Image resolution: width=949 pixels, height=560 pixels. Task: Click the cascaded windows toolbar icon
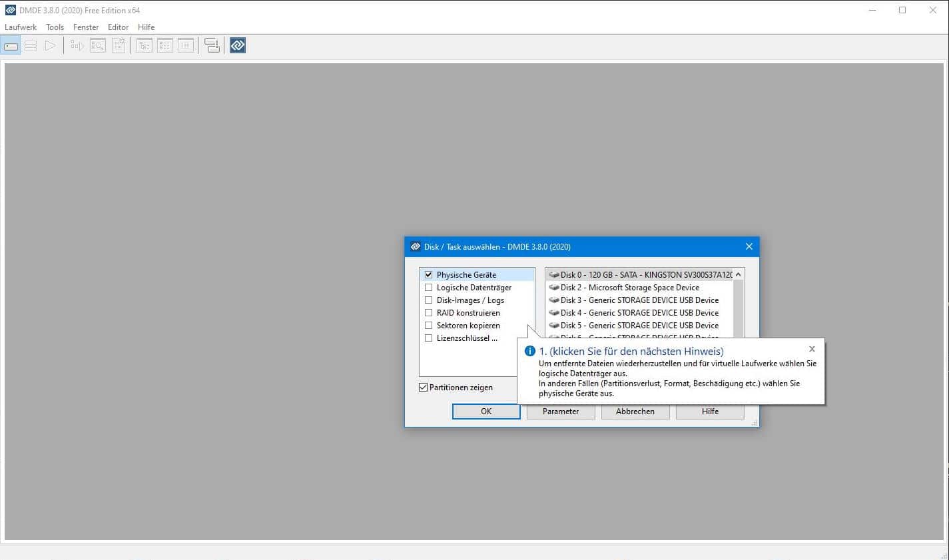click(212, 46)
